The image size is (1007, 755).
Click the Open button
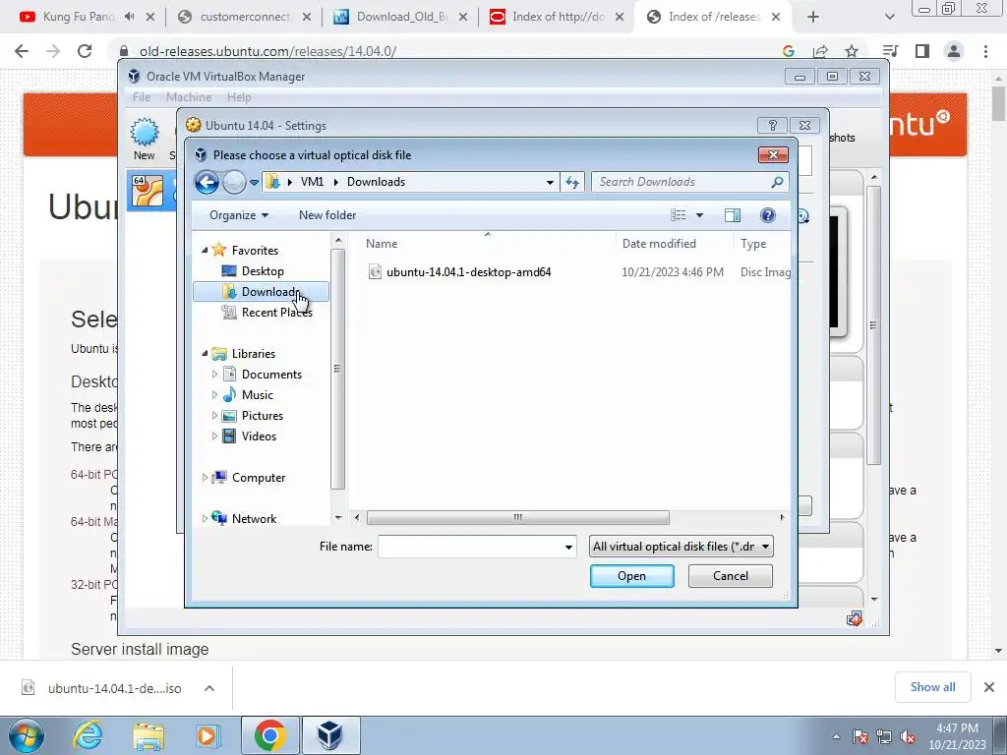632,576
